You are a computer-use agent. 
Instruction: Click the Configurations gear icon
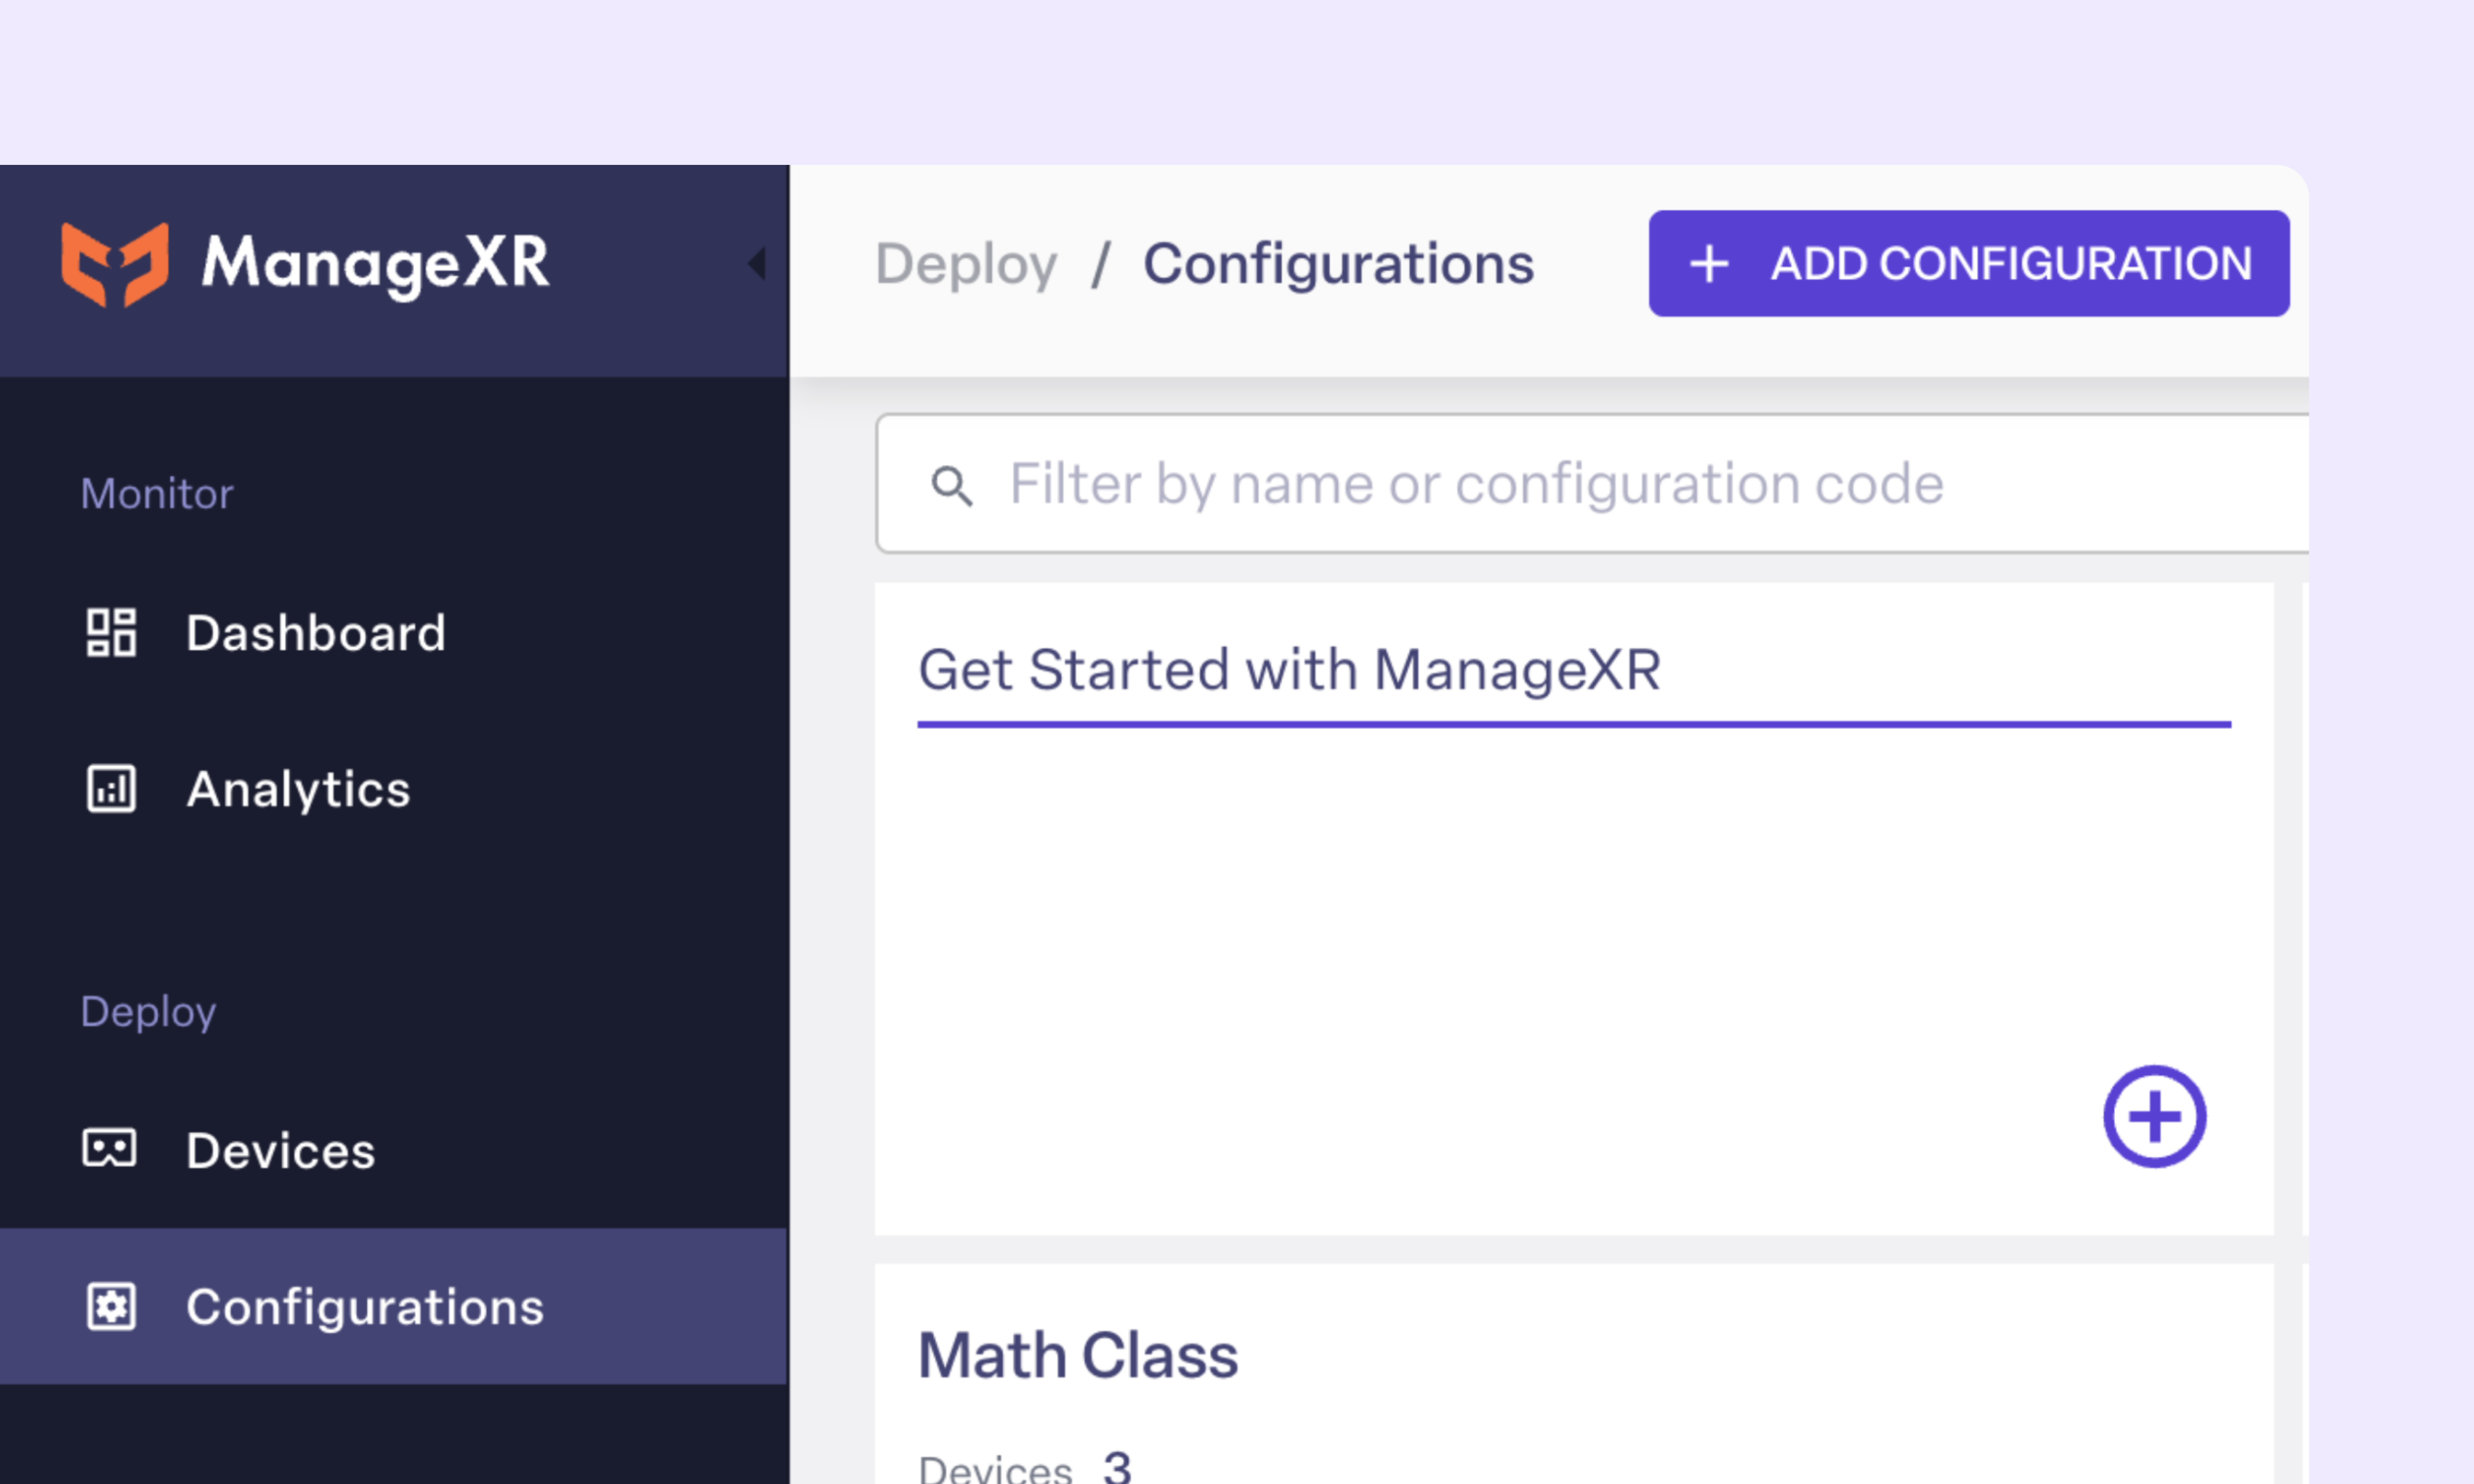111,1306
